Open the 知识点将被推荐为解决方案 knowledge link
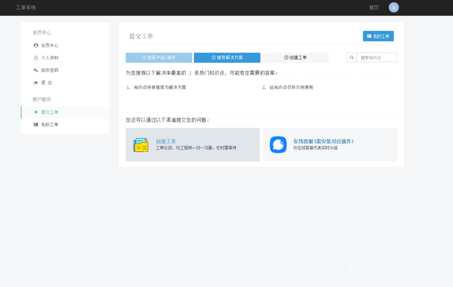 (161, 87)
